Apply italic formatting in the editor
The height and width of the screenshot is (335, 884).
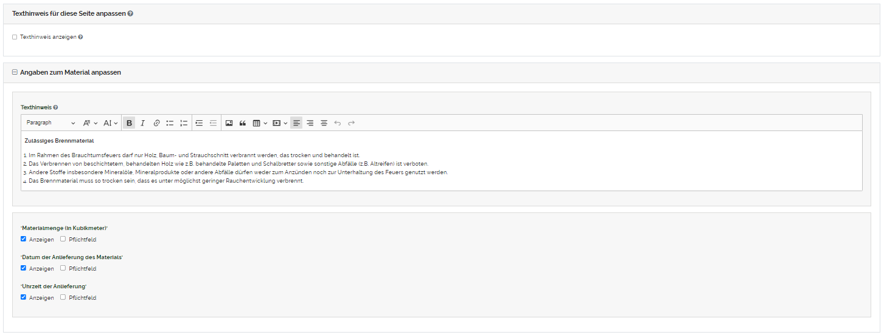(x=142, y=123)
